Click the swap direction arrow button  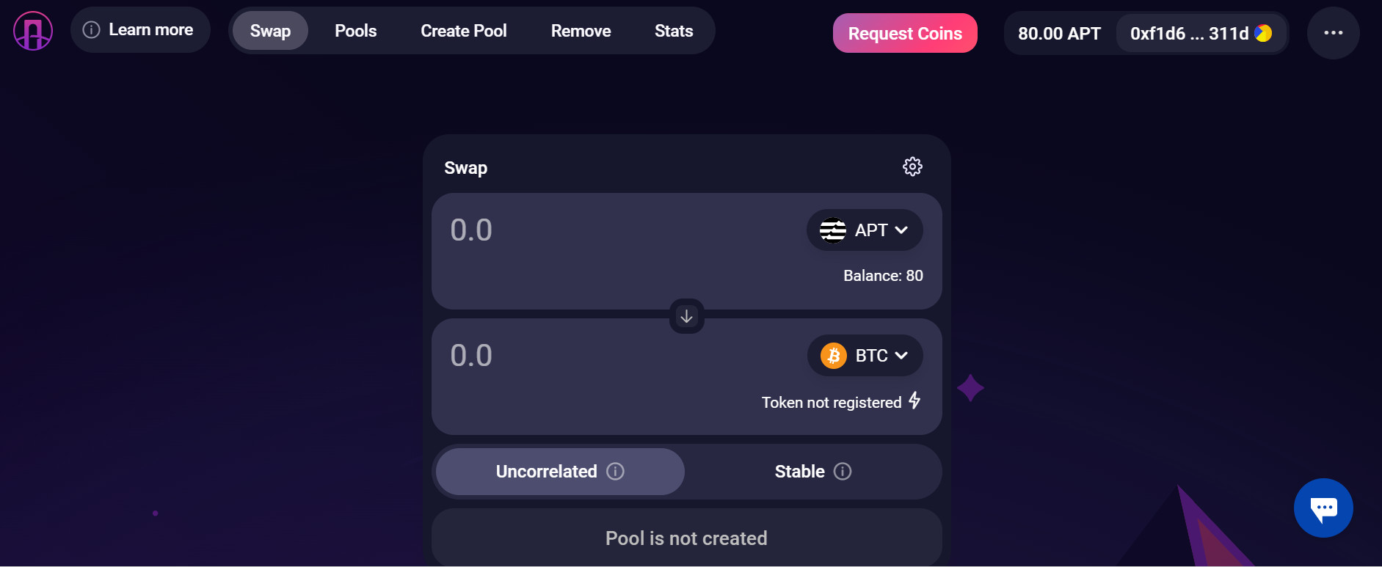[686, 316]
